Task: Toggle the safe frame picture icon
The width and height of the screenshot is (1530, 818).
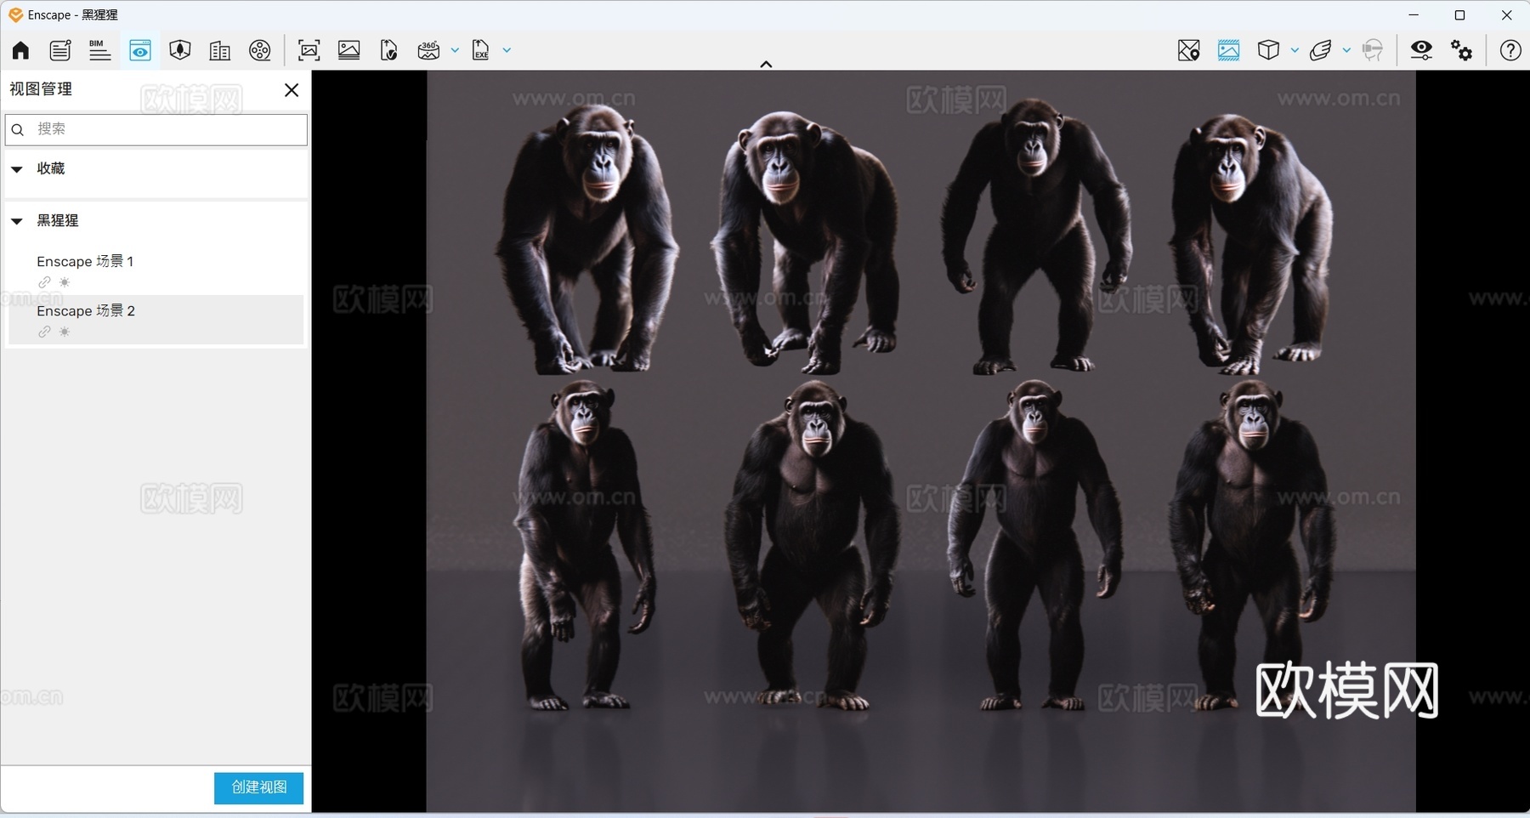Action: pos(1228,51)
